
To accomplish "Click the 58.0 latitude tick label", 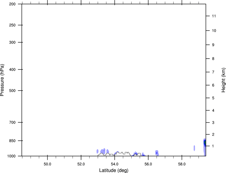I will pos(182,164).
